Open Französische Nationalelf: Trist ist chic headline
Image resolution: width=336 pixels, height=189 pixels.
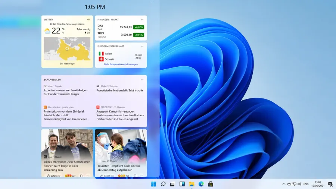pyautogui.click(x=120, y=90)
